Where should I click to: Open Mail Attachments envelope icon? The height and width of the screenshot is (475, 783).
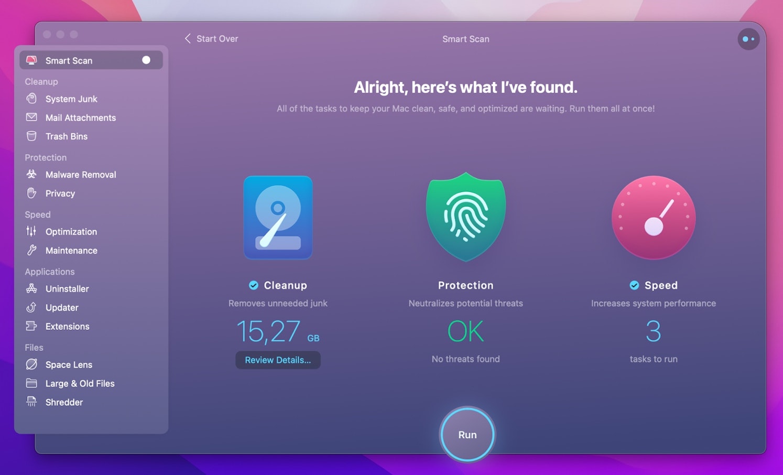tap(31, 117)
